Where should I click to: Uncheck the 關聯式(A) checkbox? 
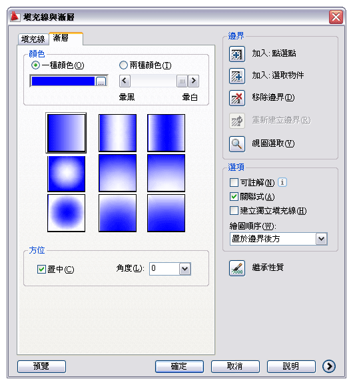[x=234, y=196]
